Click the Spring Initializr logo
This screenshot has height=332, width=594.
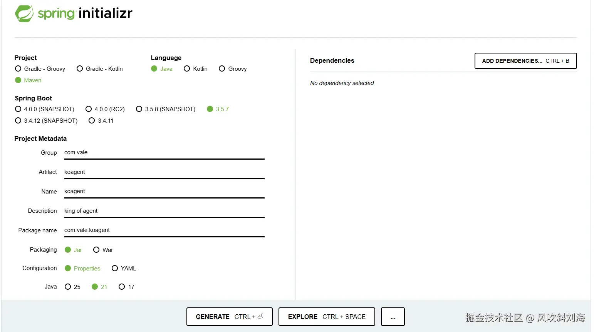coord(74,13)
